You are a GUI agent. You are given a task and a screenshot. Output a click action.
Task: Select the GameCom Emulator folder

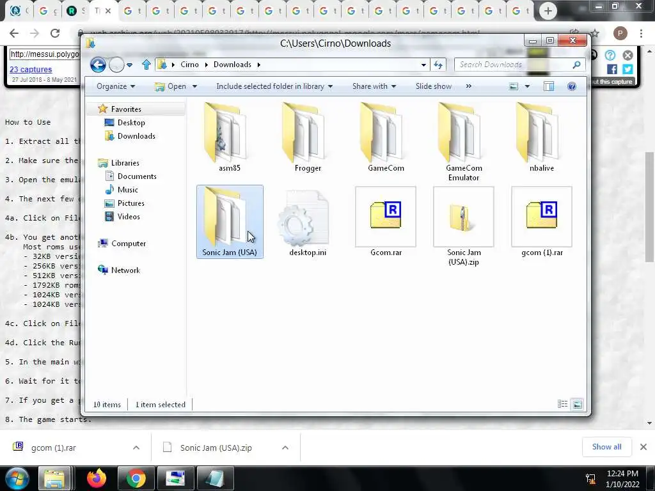click(x=464, y=142)
